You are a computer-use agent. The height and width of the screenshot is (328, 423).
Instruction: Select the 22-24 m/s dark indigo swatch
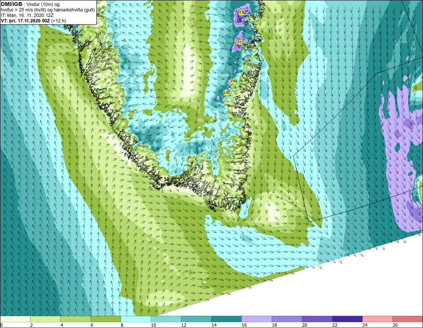click(x=347, y=319)
